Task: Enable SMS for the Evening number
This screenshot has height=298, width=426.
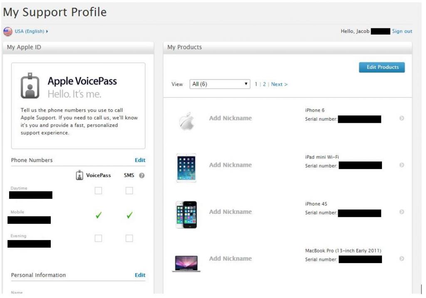Action: tap(129, 238)
